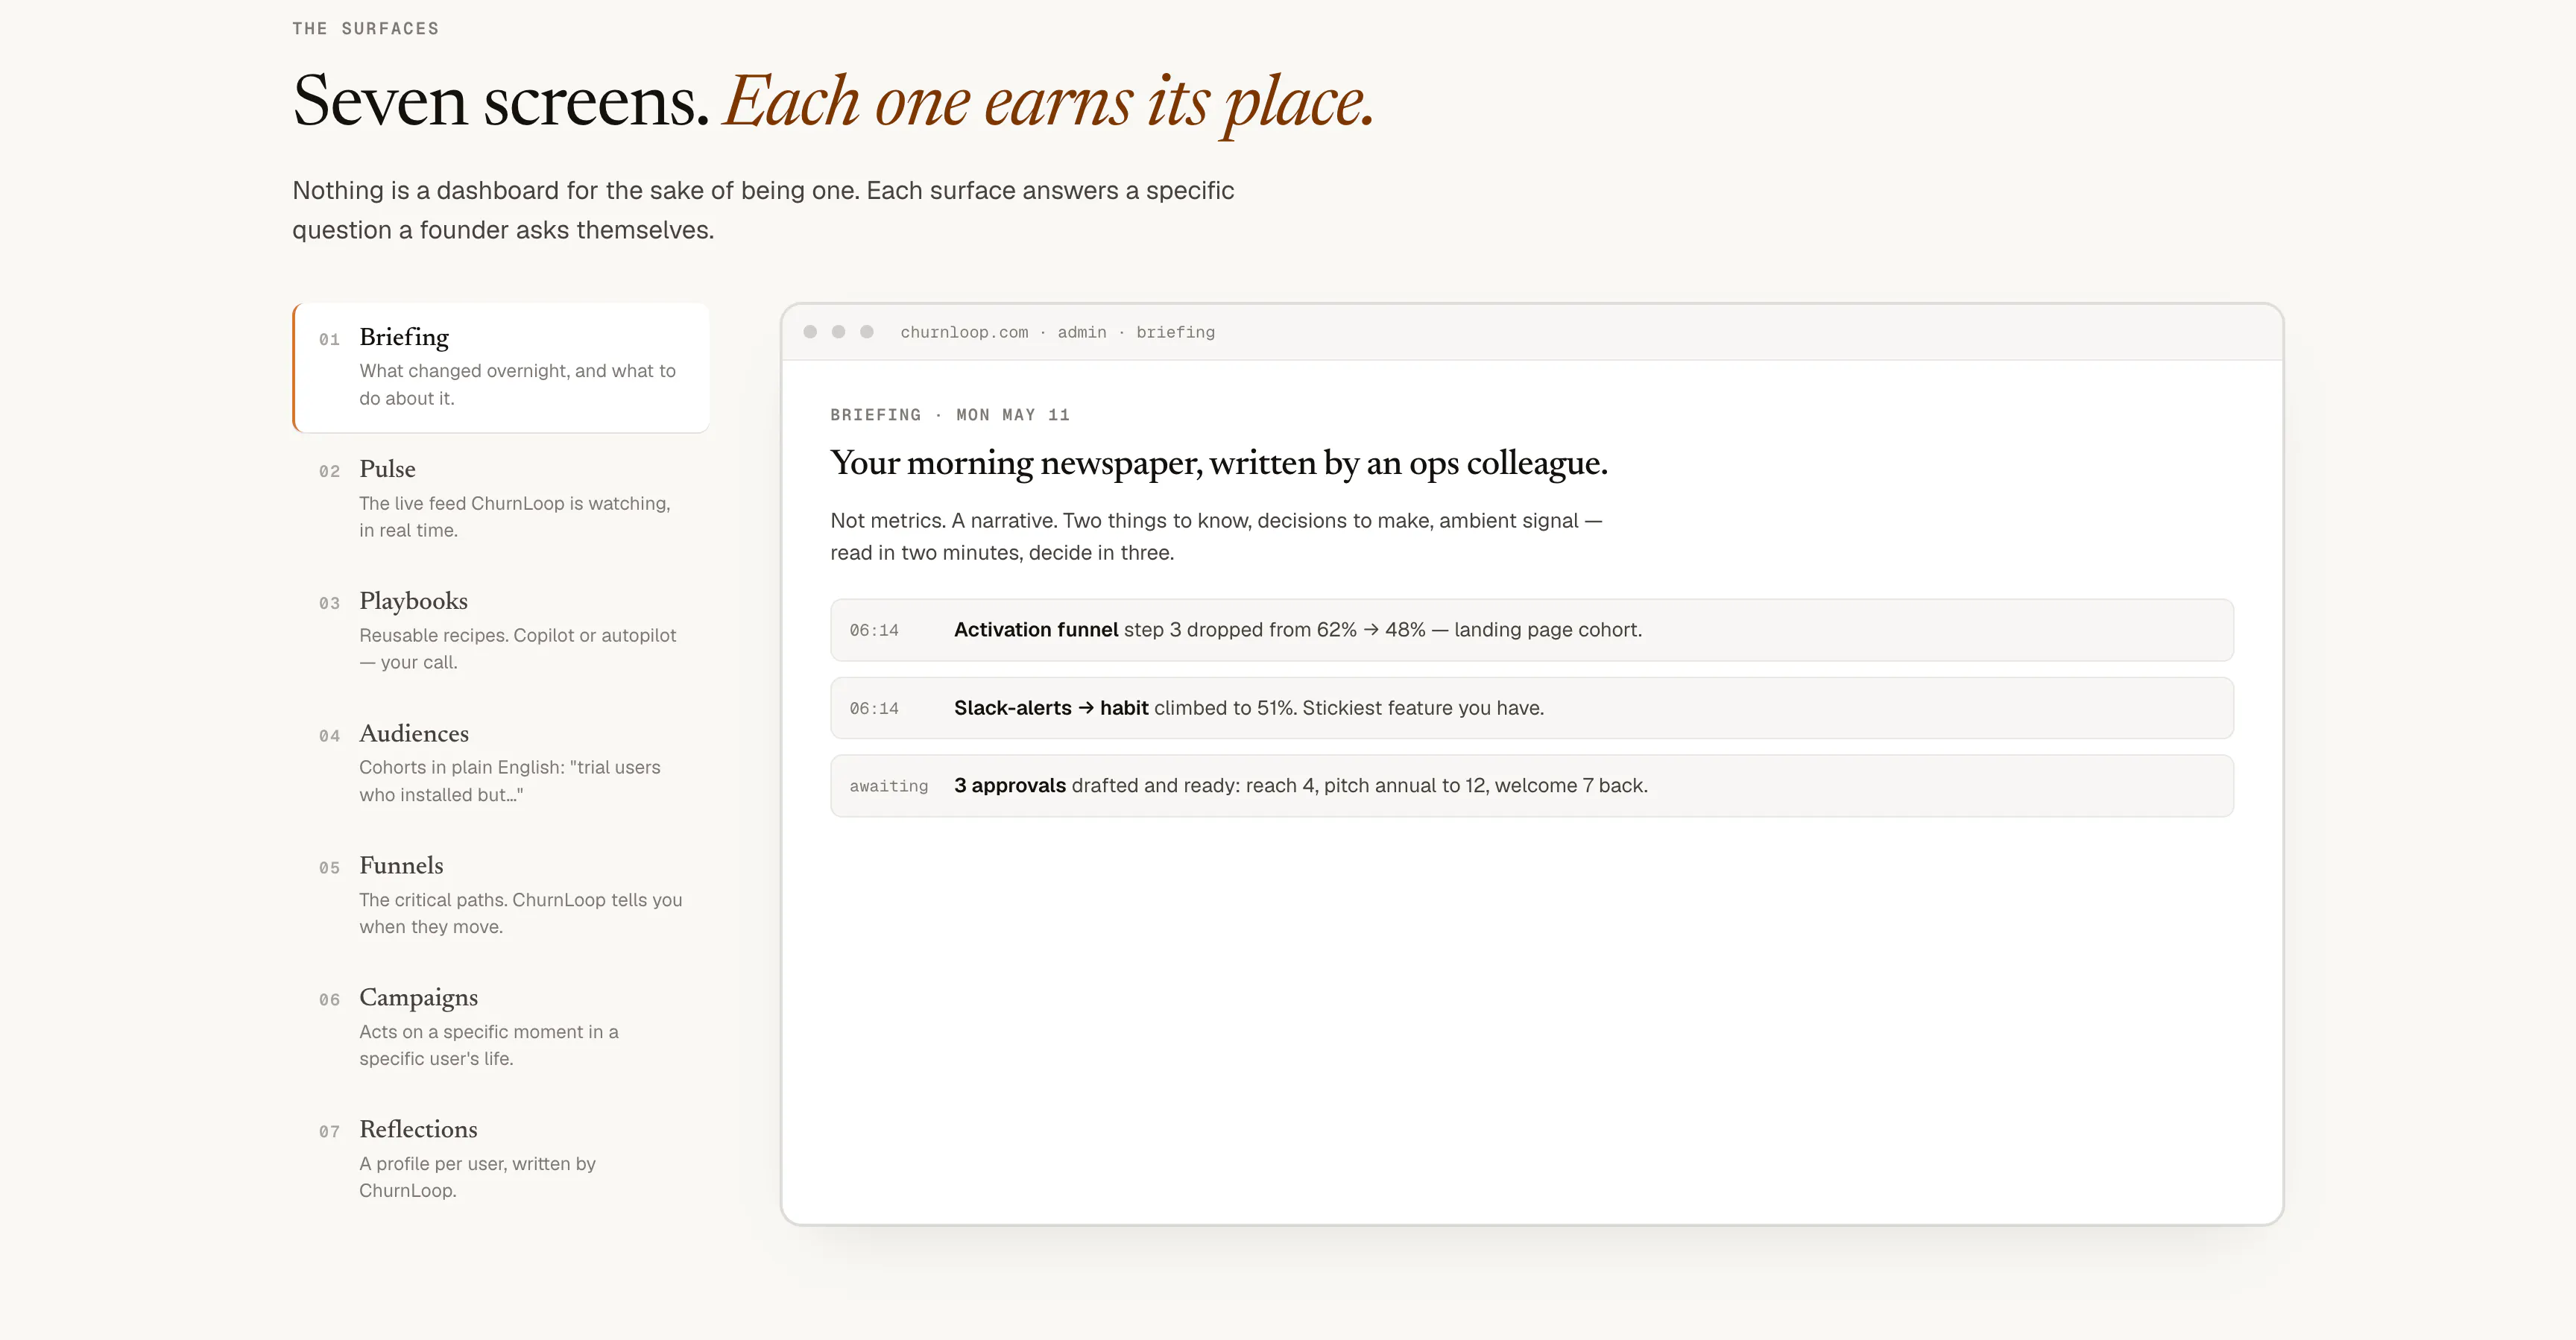The image size is (2576, 1340).
Task: Click the 'Your morning newspaper' headline
Action: coord(1219,463)
